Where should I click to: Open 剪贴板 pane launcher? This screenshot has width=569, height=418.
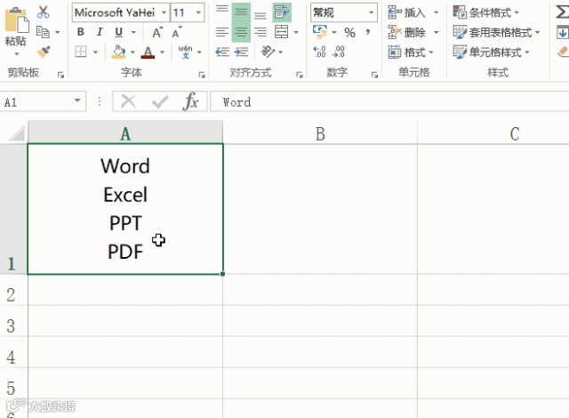click(60, 75)
